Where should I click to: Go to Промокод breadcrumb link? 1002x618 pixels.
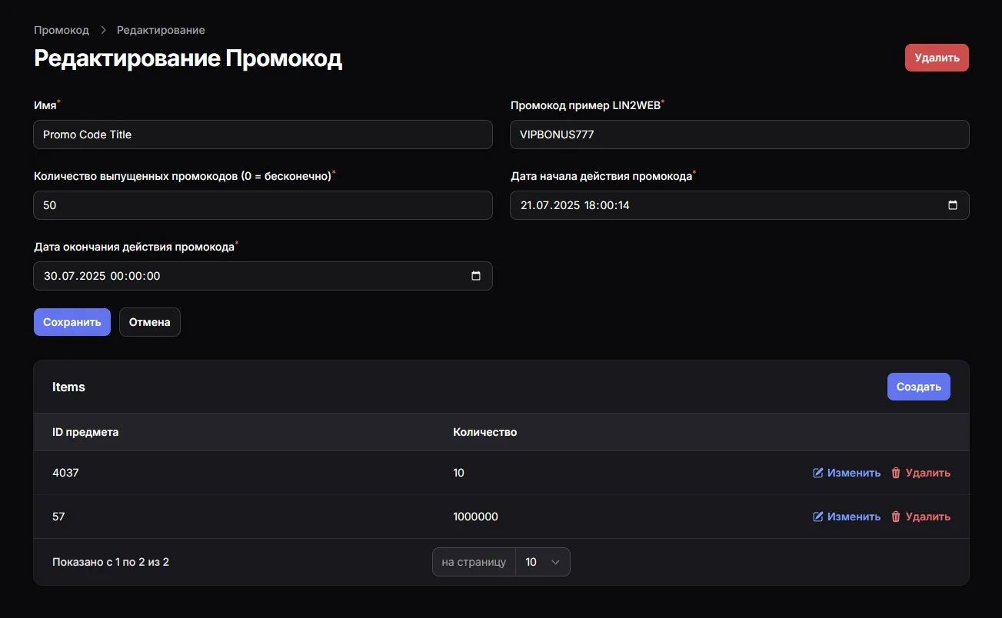(62, 30)
